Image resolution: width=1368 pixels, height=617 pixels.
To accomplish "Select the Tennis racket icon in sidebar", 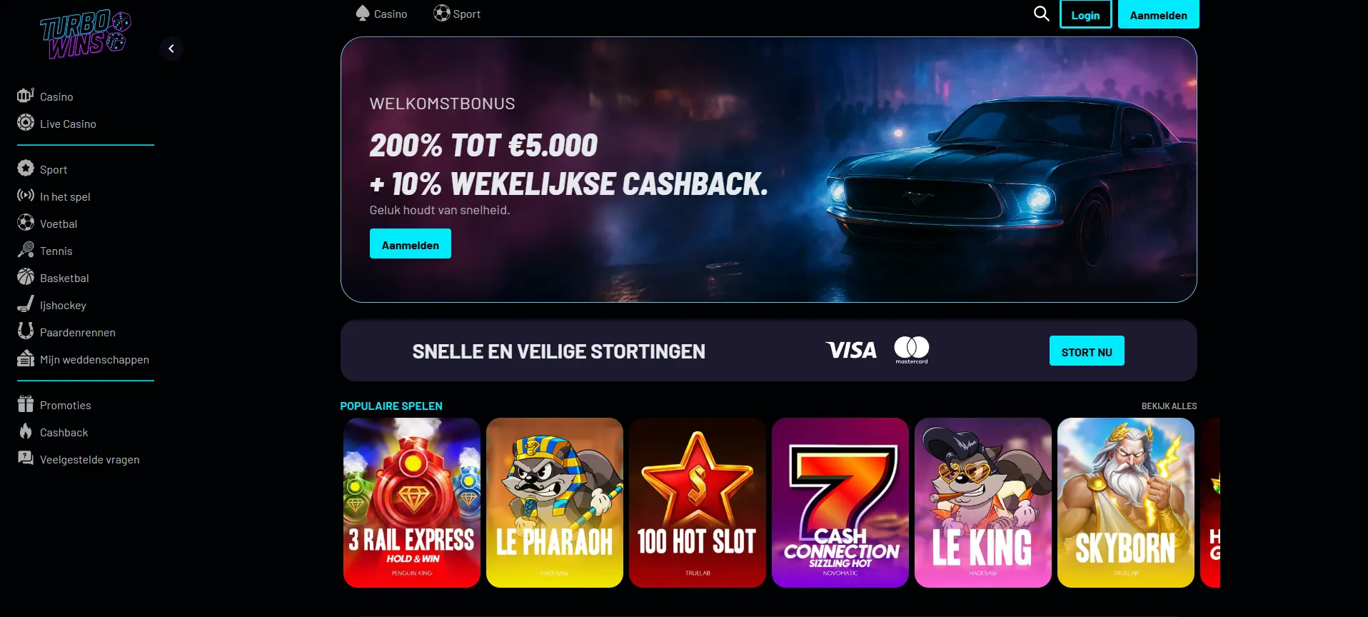I will [26, 250].
